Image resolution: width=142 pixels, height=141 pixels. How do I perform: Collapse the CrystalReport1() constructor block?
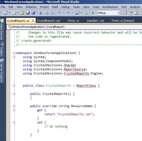14,94
